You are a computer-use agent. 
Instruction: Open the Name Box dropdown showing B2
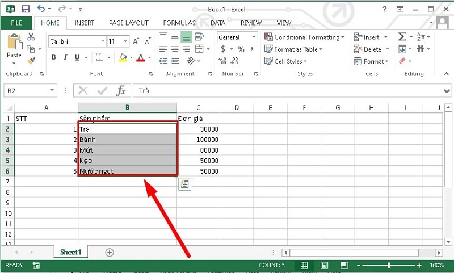click(x=52, y=91)
